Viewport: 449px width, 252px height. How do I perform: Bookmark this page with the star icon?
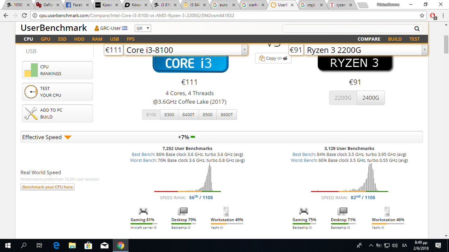(422, 15)
